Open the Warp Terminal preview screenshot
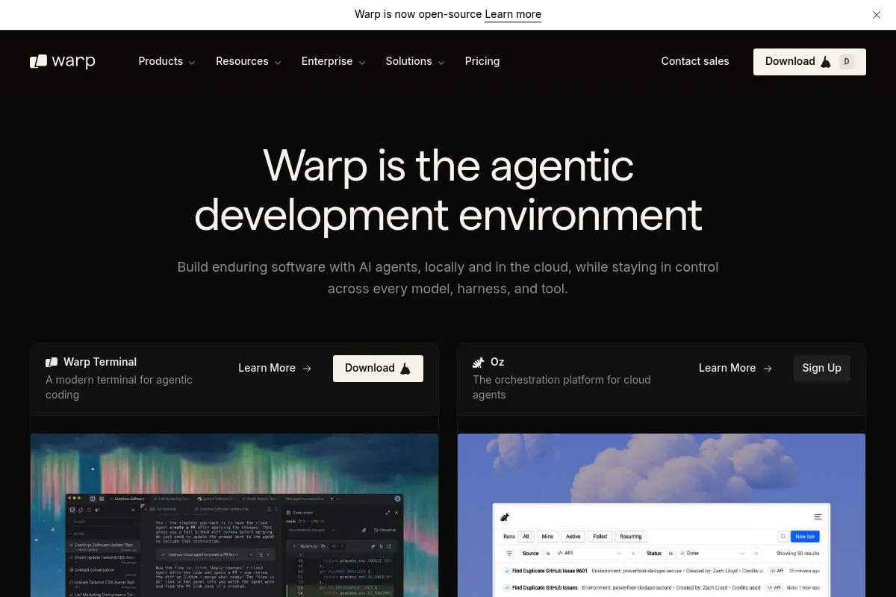 pos(234,515)
